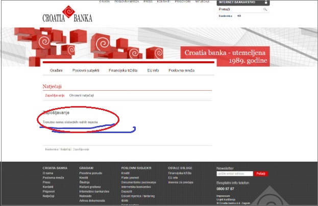Open Poslovna mreža in the main navigation
The width and height of the screenshot is (318, 206).
coord(182,70)
